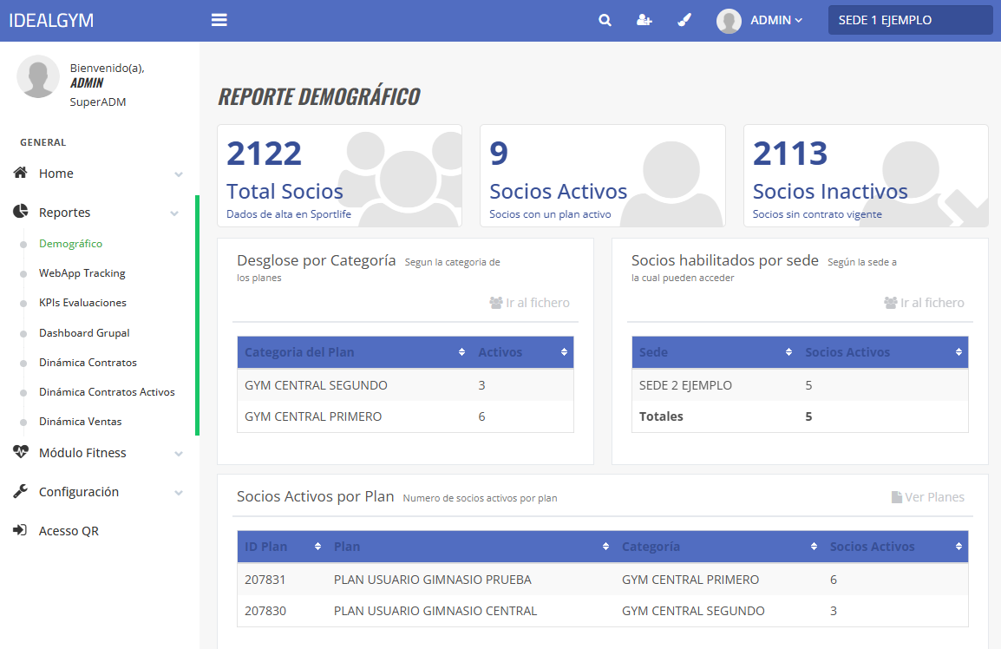
Task: Open KPIs Evaluaciones report
Action: point(82,302)
